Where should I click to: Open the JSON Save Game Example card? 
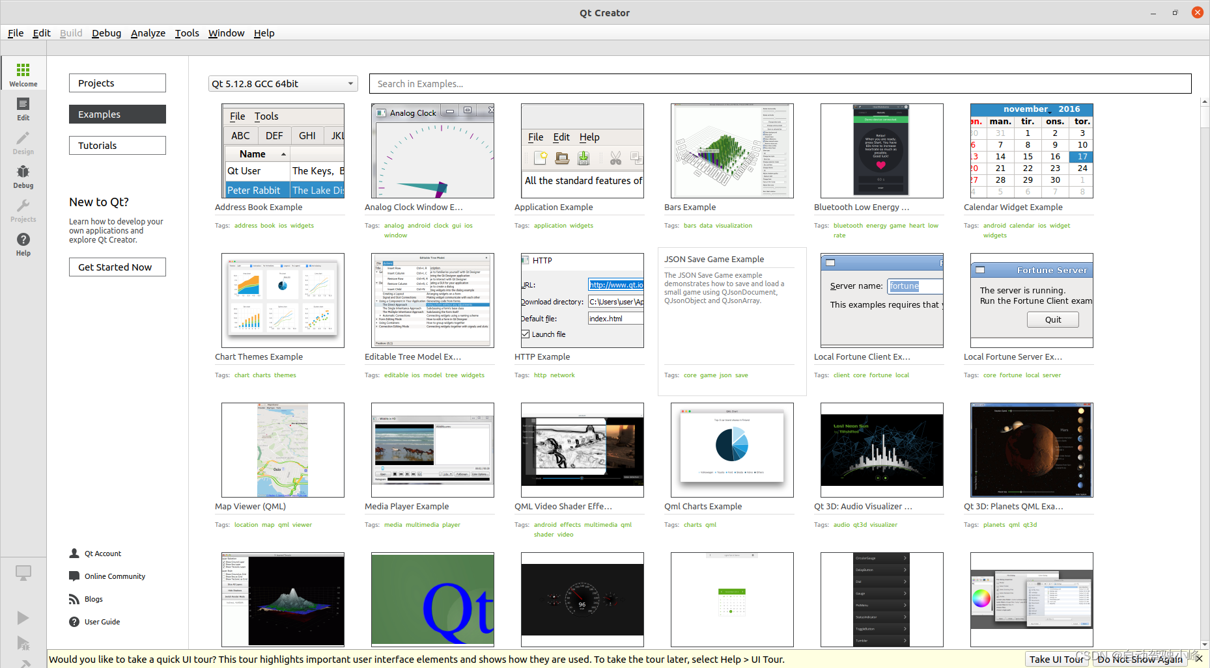click(x=732, y=321)
